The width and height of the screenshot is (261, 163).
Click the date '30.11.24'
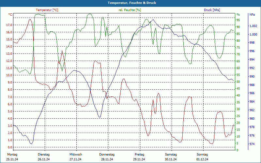171,159
